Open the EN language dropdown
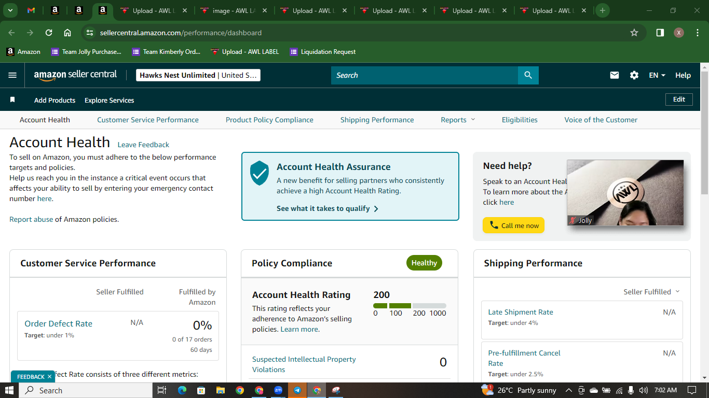This screenshot has width=709, height=398. click(657, 75)
